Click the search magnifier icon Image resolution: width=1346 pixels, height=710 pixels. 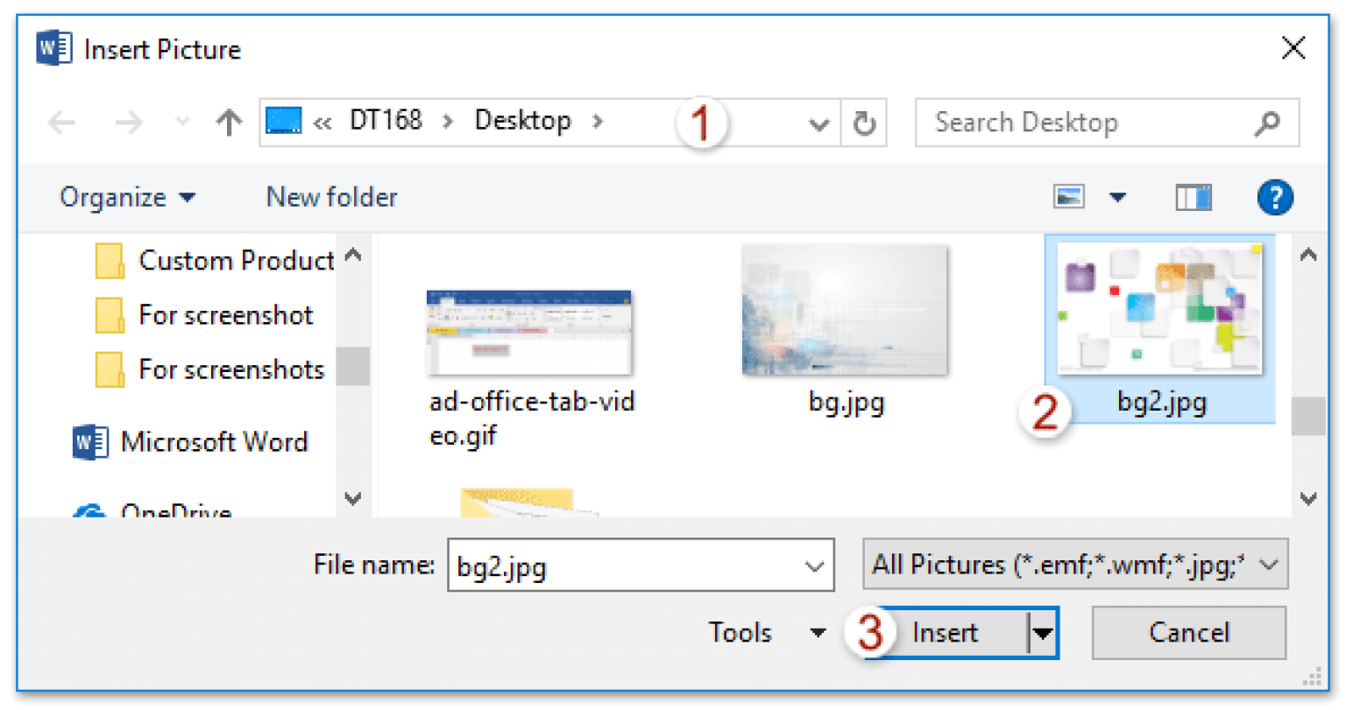pyautogui.click(x=1267, y=123)
